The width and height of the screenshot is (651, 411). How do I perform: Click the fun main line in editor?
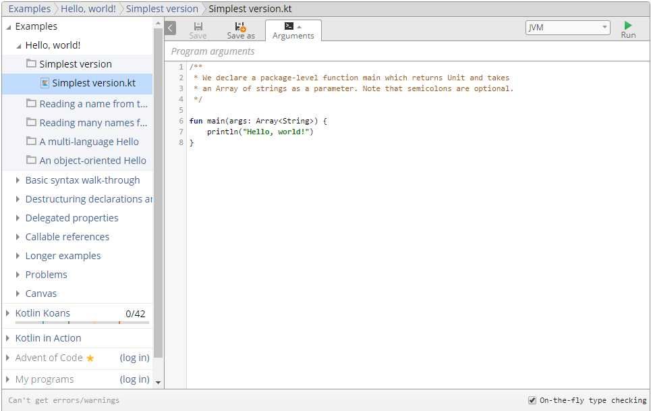[258, 121]
